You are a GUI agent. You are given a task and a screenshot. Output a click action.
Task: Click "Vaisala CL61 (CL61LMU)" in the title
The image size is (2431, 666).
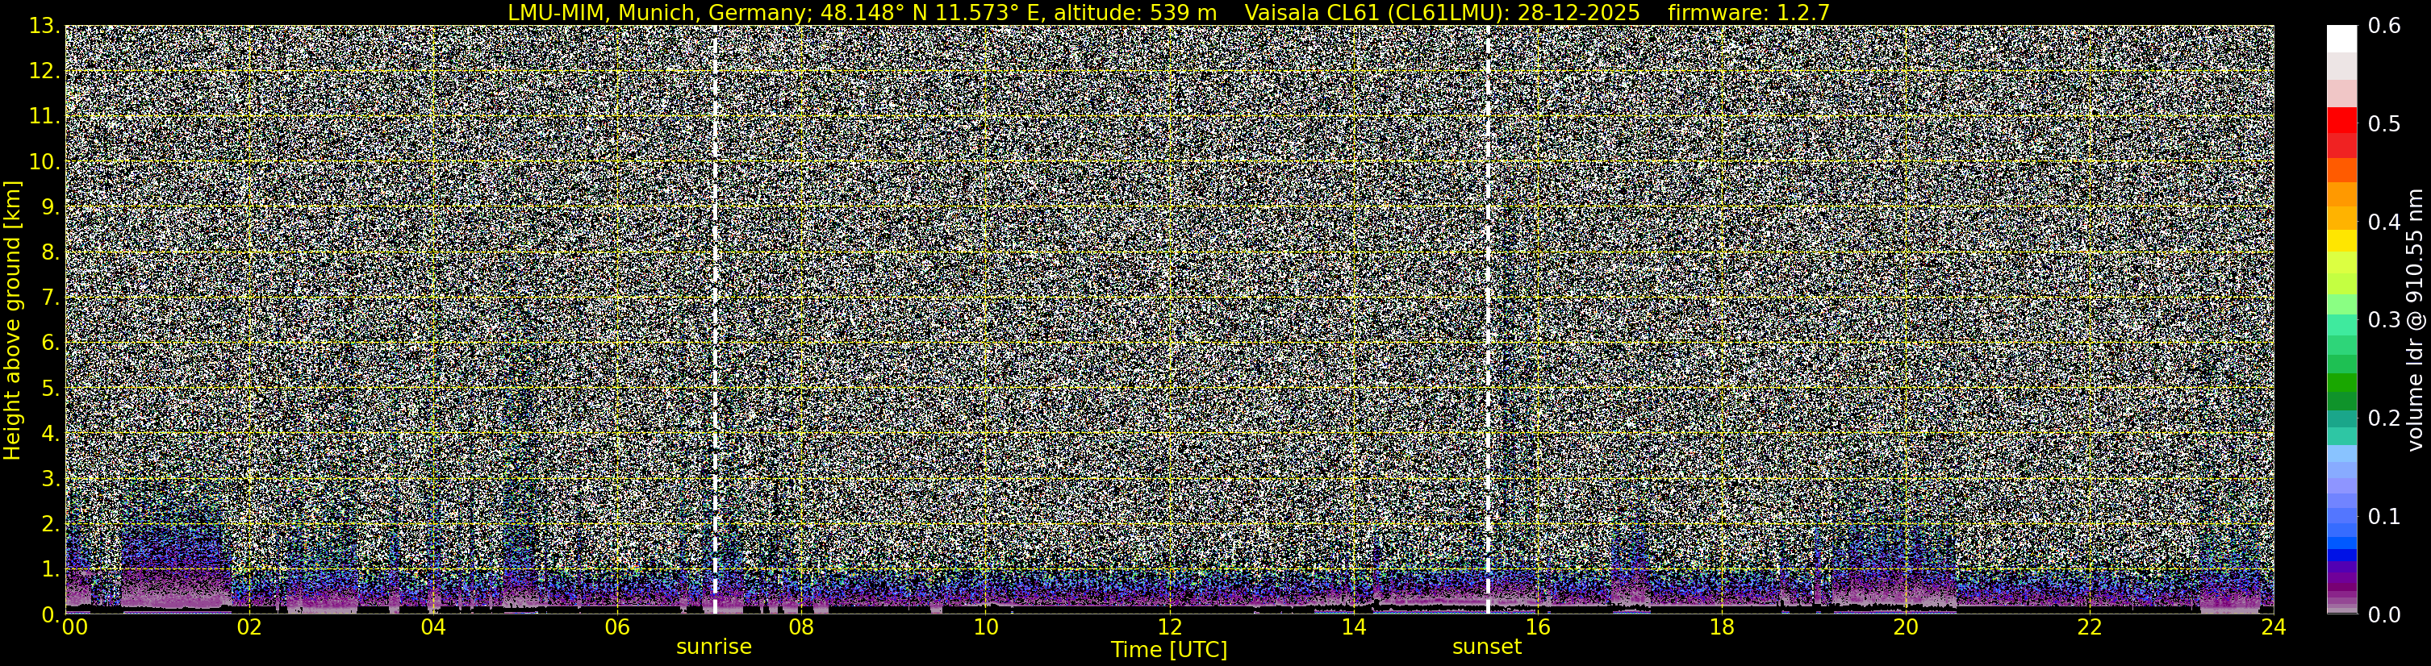point(1378,12)
